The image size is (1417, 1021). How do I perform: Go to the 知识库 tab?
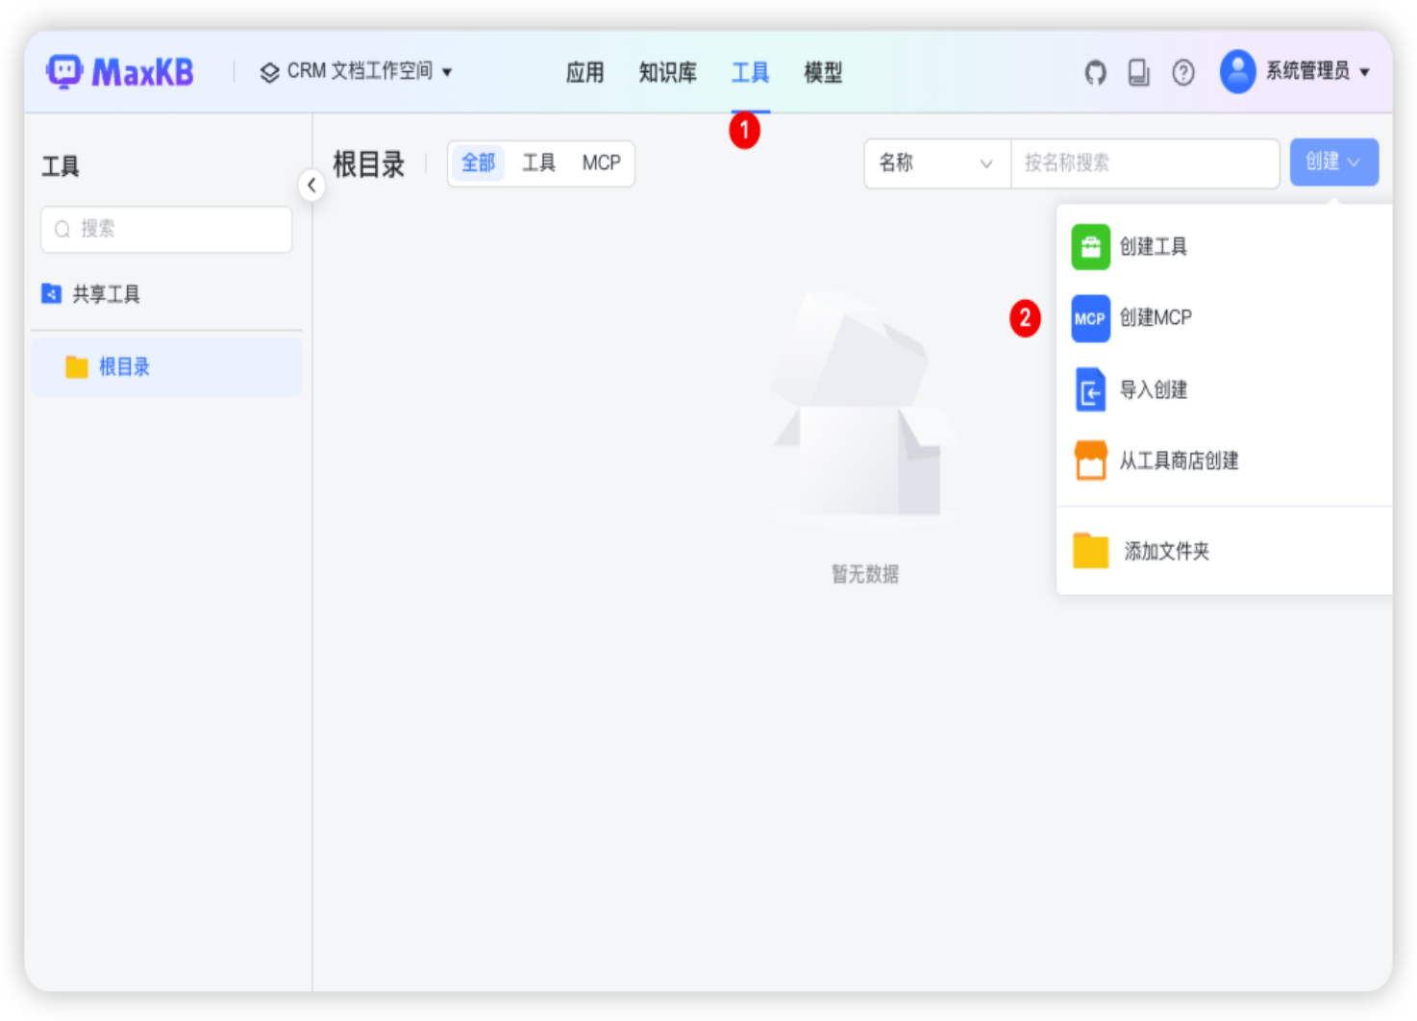point(667,73)
